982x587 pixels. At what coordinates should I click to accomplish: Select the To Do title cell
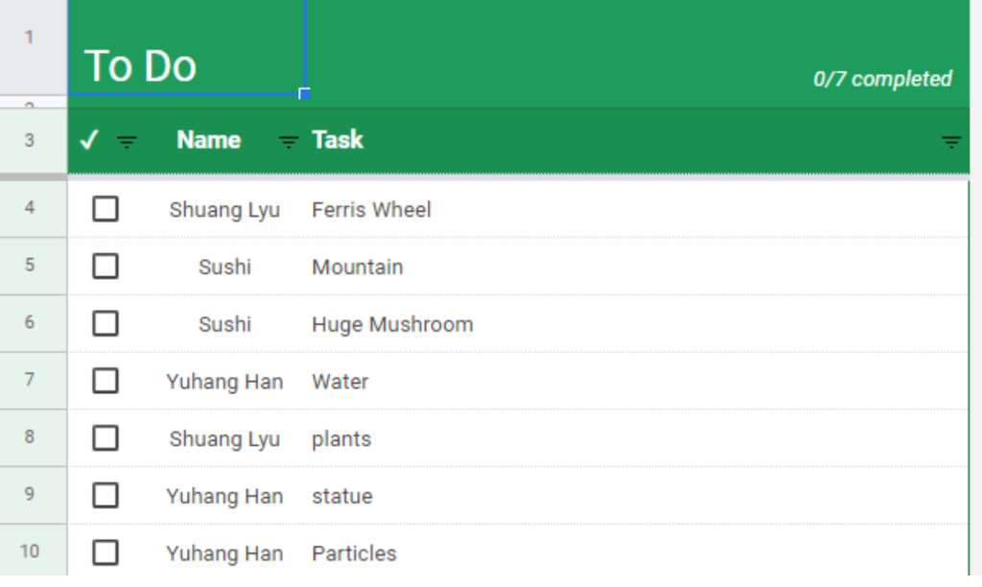click(x=187, y=48)
